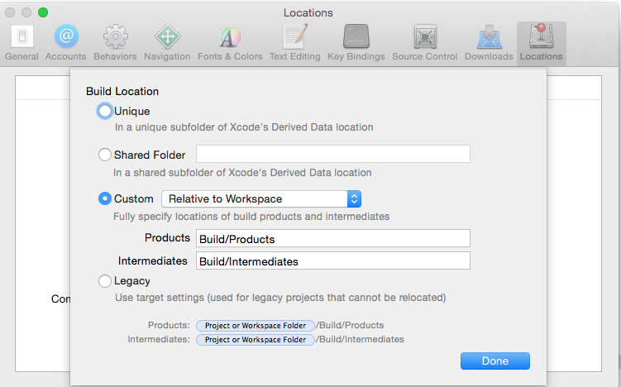Click the Shared Folder name field
The height and width of the screenshot is (387, 621).
click(332, 154)
